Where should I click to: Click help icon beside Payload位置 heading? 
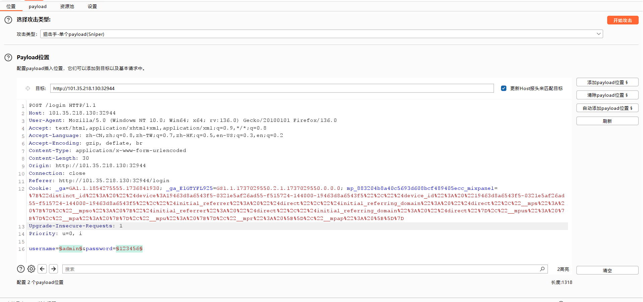click(8, 58)
